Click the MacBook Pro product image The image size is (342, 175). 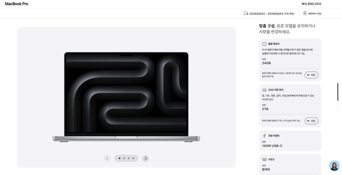tap(126, 97)
